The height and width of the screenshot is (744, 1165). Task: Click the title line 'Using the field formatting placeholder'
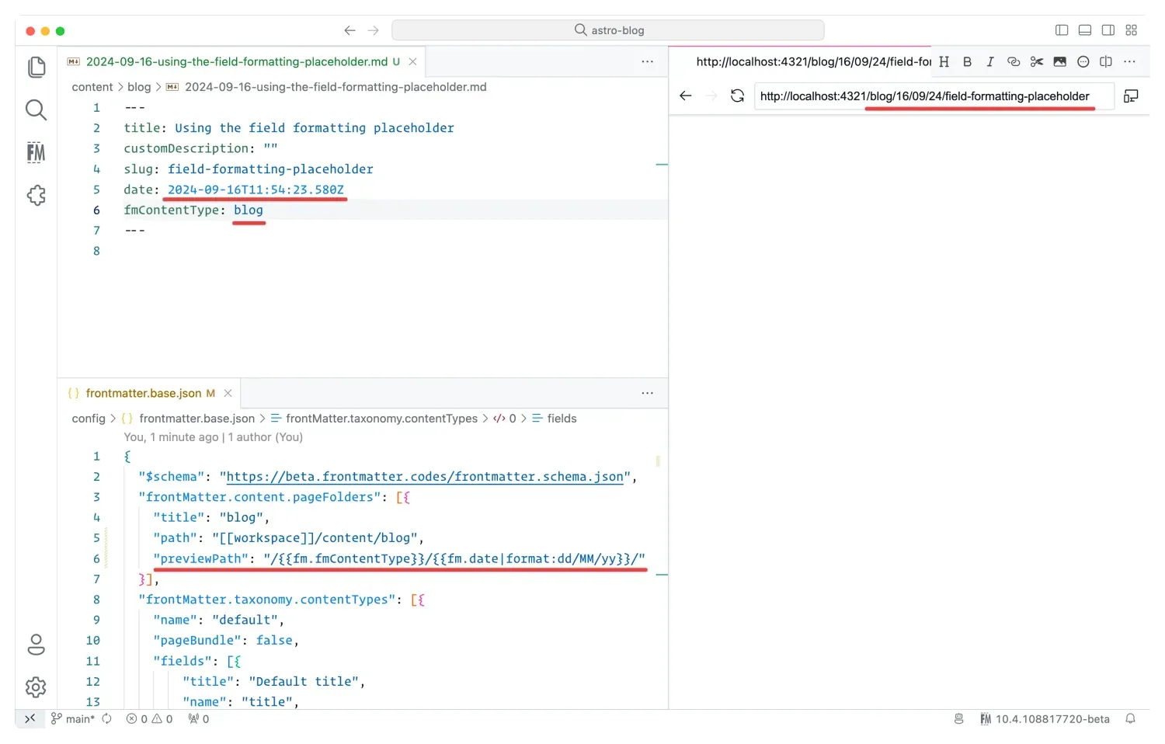[x=289, y=128]
